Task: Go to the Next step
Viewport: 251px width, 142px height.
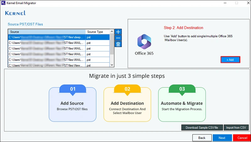Action: tap(222, 138)
